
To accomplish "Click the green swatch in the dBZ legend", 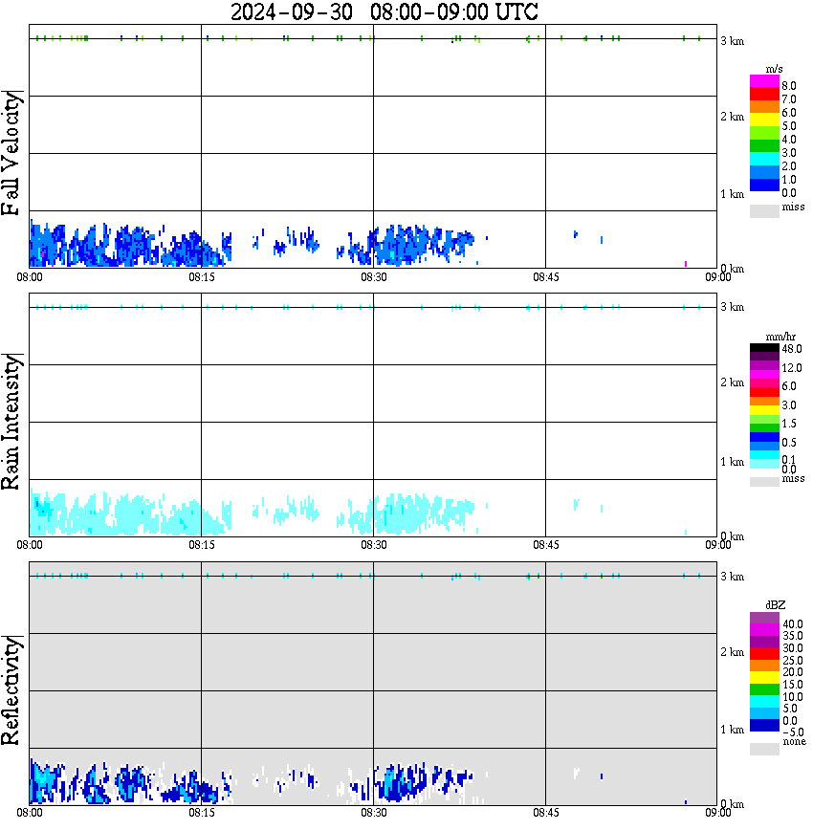I will pyautogui.click(x=764, y=689).
